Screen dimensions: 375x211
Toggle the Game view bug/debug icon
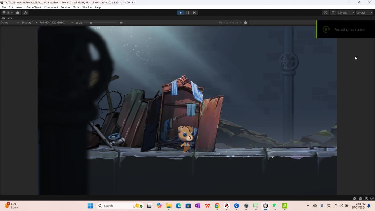point(245,23)
